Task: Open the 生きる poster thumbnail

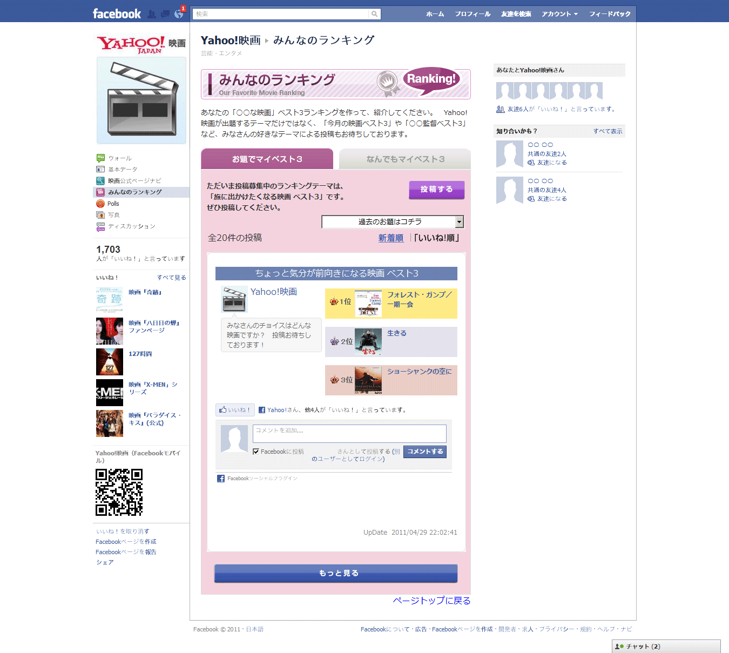Action: click(x=368, y=342)
